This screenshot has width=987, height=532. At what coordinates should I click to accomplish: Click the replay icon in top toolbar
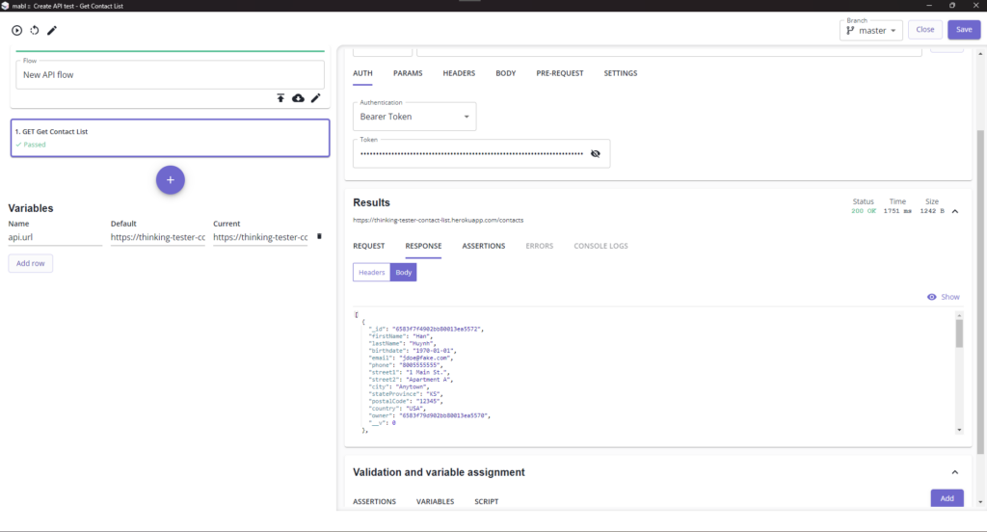point(35,30)
